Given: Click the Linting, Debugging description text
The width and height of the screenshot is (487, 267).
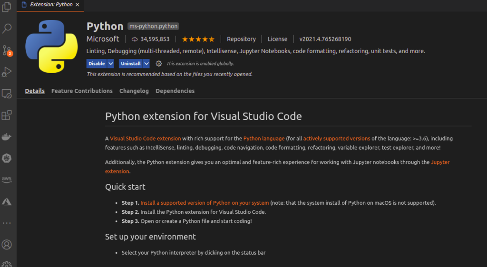Looking at the screenshot, I should tap(255, 51).
